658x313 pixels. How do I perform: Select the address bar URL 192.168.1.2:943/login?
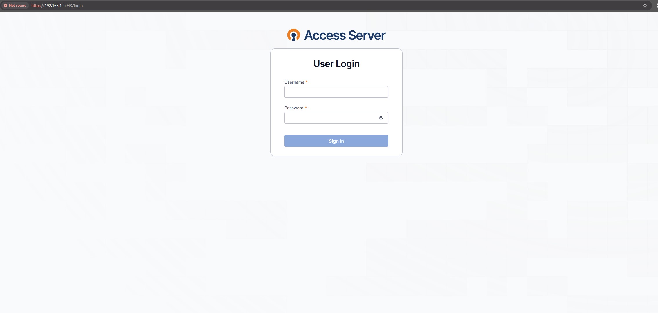(57, 6)
